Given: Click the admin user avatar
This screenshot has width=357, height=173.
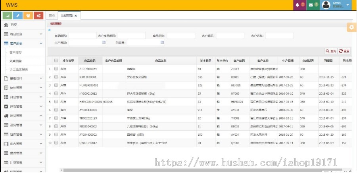Looking at the screenshot, I should coord(326,5).
